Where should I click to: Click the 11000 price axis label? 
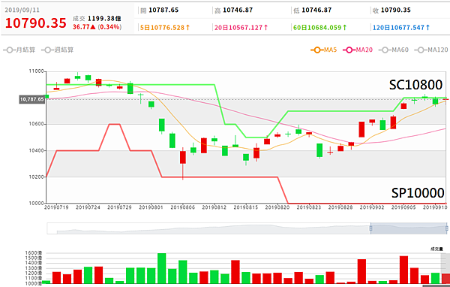click(37, 71)
